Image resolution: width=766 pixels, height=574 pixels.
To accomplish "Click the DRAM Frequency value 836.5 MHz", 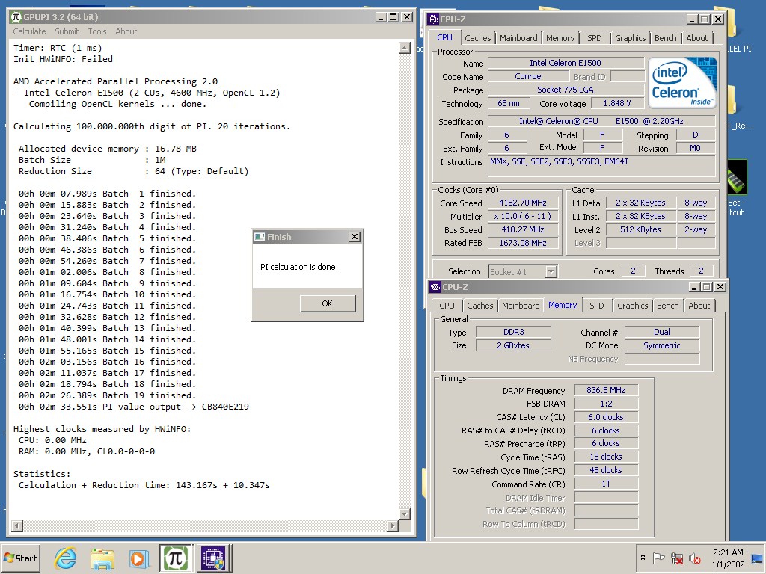I will pyautogui.click(x=606, y=390).
